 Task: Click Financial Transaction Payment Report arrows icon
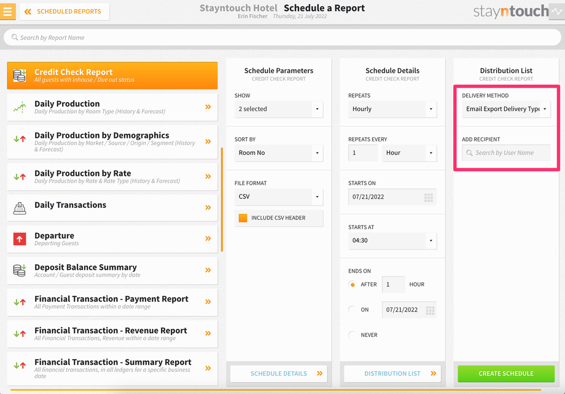click(20, 302)
